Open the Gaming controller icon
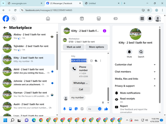Image resolution: width=166 pixels, height=124 pixels. 116,19
